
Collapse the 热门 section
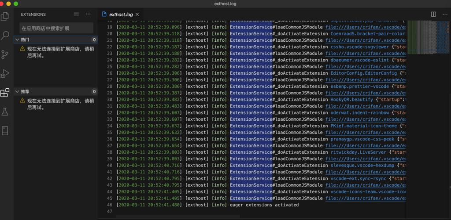click(55, 40)
